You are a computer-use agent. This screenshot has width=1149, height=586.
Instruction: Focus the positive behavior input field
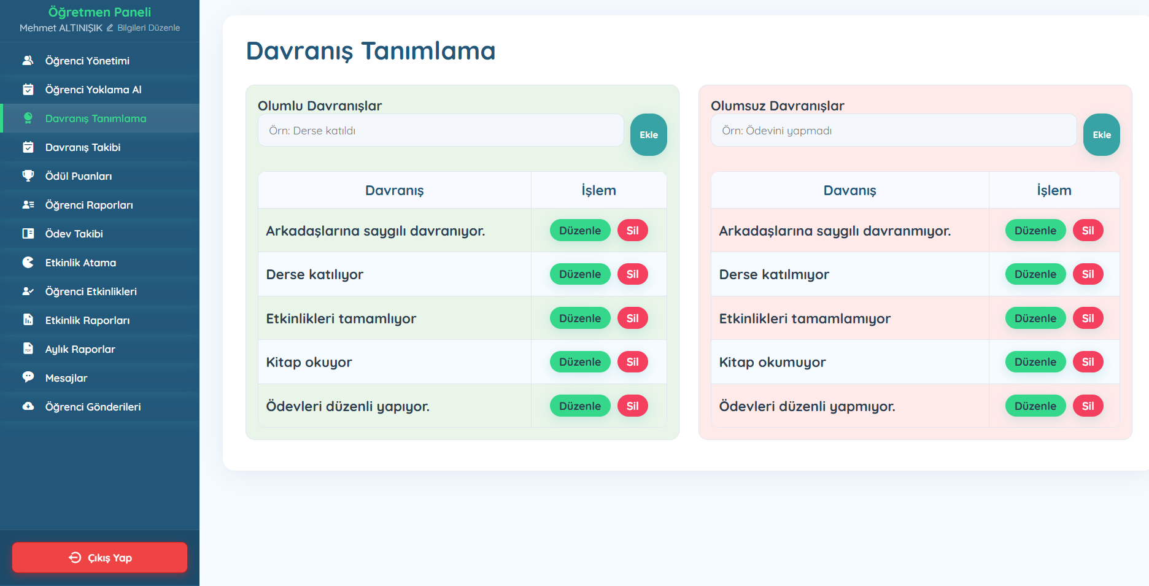coord(441,131)
